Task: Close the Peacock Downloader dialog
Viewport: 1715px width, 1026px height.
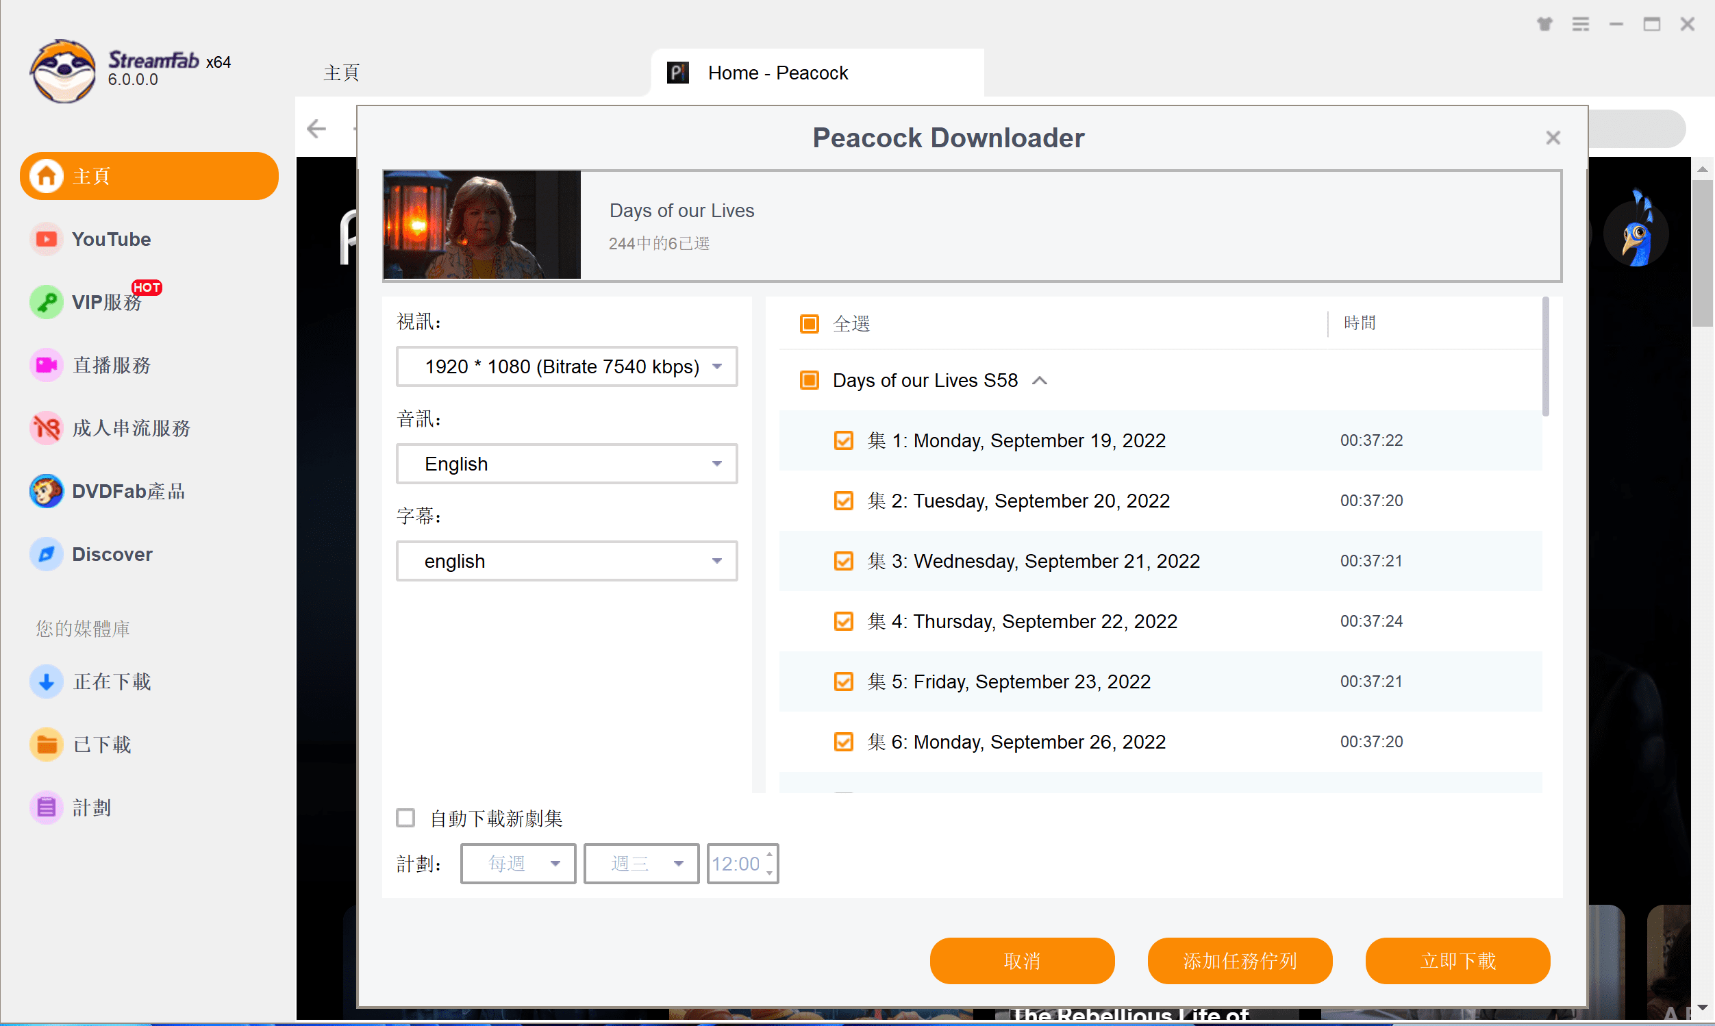Action: click(x=1553, y=138)
